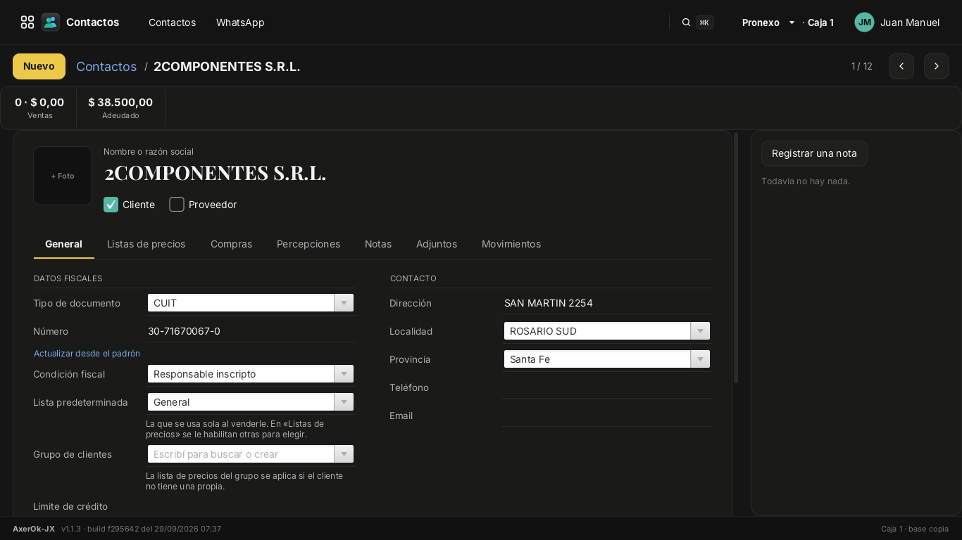Open the apps grid launcher icon

click(x=27, y=22)
